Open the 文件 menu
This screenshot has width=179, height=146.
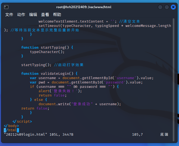coord(9,15)
